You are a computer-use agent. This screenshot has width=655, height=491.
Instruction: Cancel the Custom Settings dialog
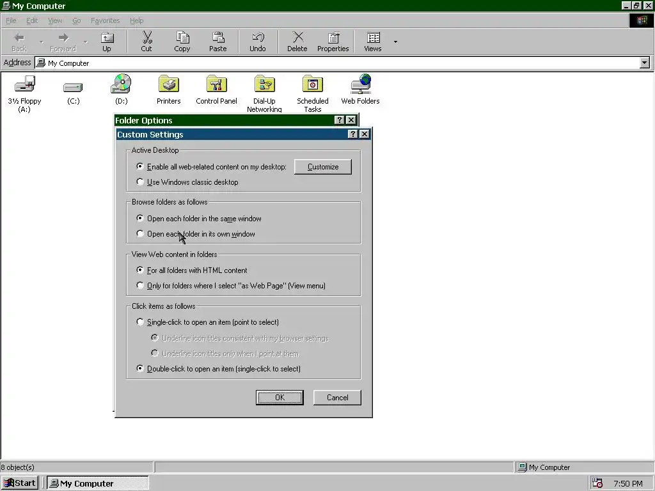[337, 398]
